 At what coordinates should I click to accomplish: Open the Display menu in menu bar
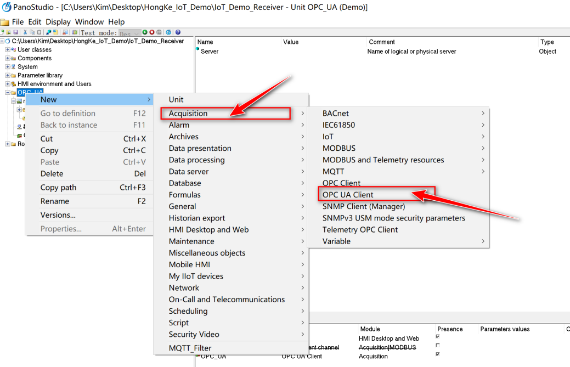coord(58,22)
